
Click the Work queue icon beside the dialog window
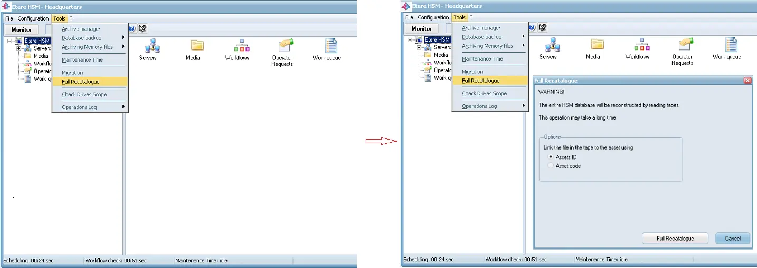point(731,45)
